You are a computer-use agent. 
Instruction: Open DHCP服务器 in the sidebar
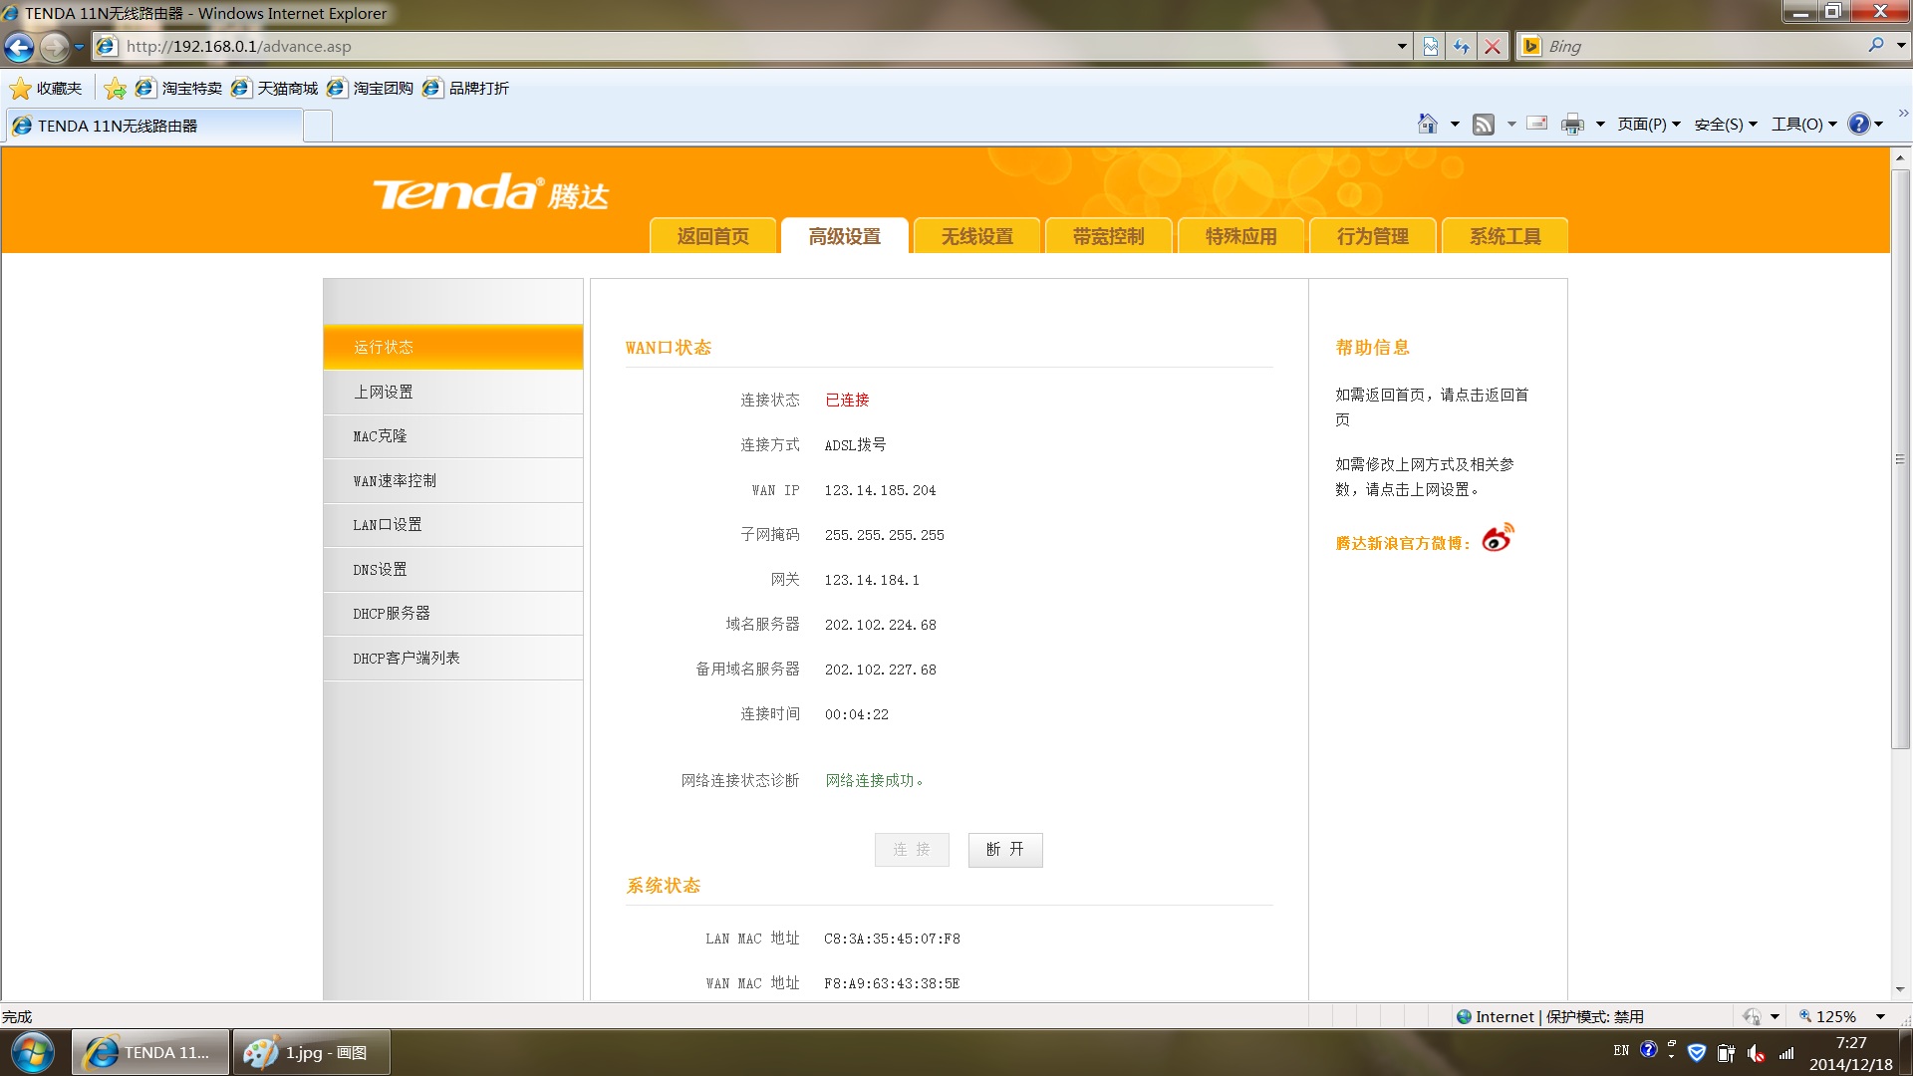pos(453,614)
